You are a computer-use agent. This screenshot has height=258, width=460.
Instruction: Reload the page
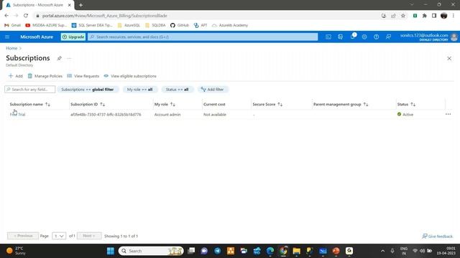pos(26,16)
